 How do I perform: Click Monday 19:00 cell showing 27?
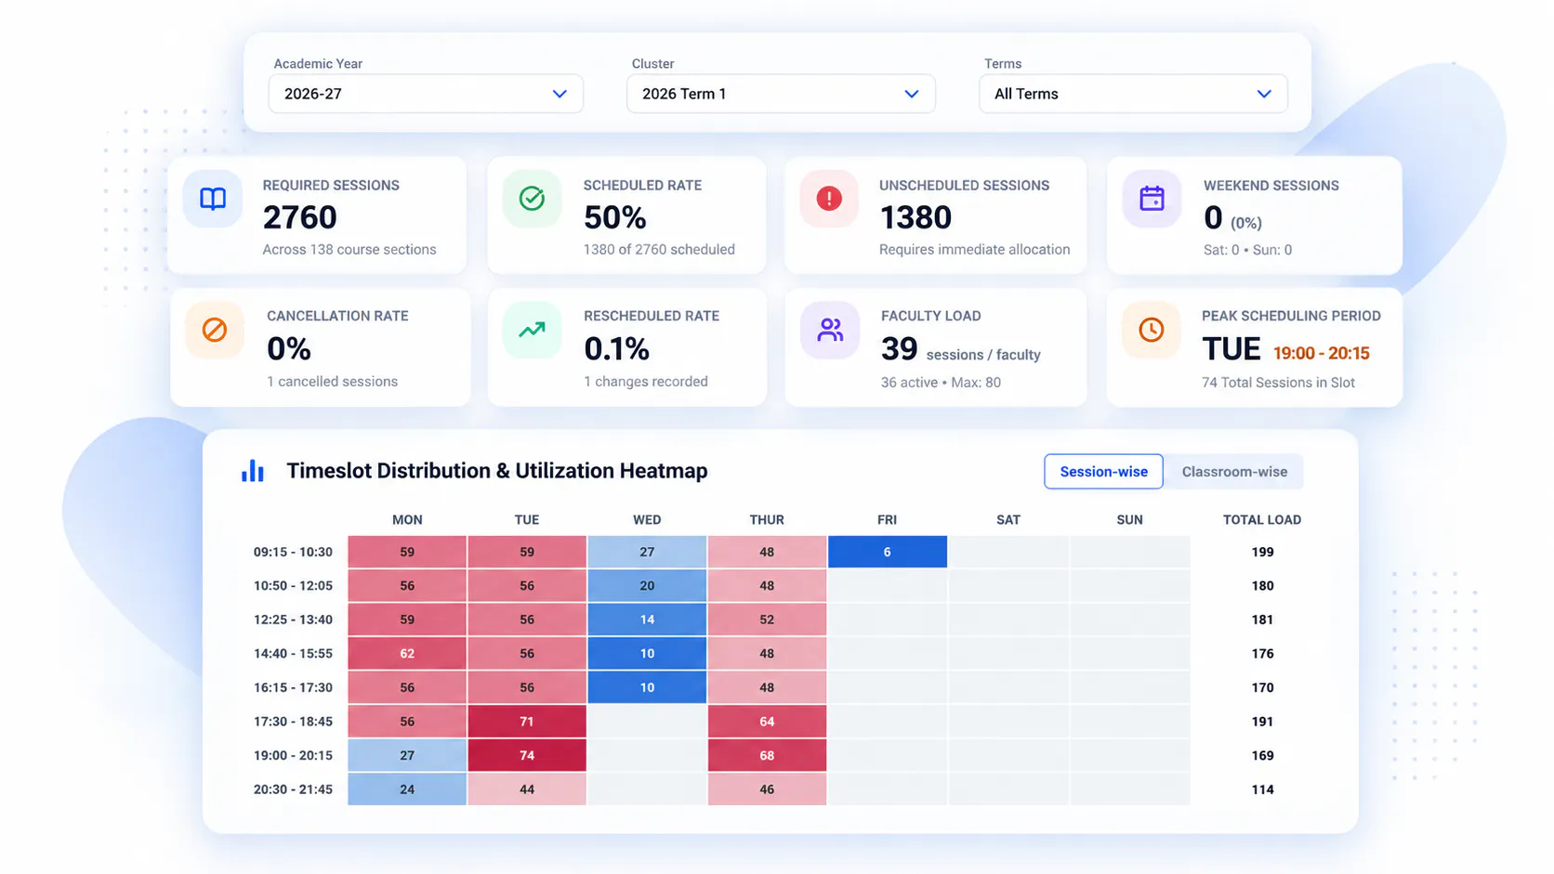click(407, 755)
